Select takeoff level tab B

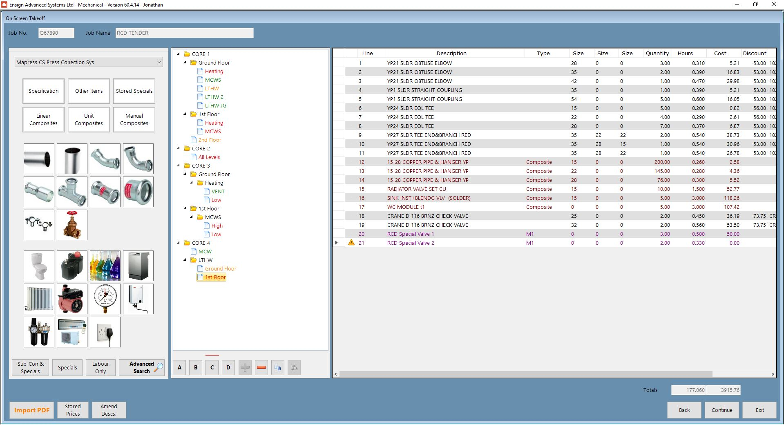coord(195,367)
